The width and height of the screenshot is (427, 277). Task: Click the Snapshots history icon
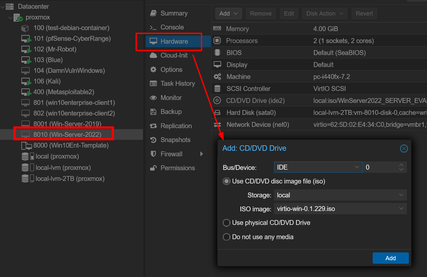pyautogui.click(x=154, y=140)
